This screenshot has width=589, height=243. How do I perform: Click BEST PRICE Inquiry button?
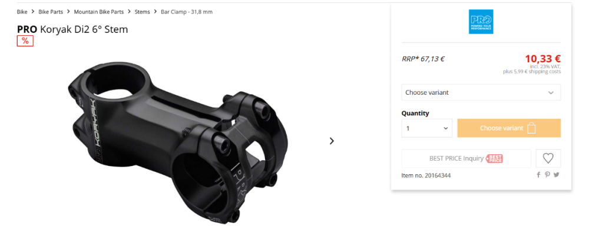pyautogui.click(x=466, y=158)
